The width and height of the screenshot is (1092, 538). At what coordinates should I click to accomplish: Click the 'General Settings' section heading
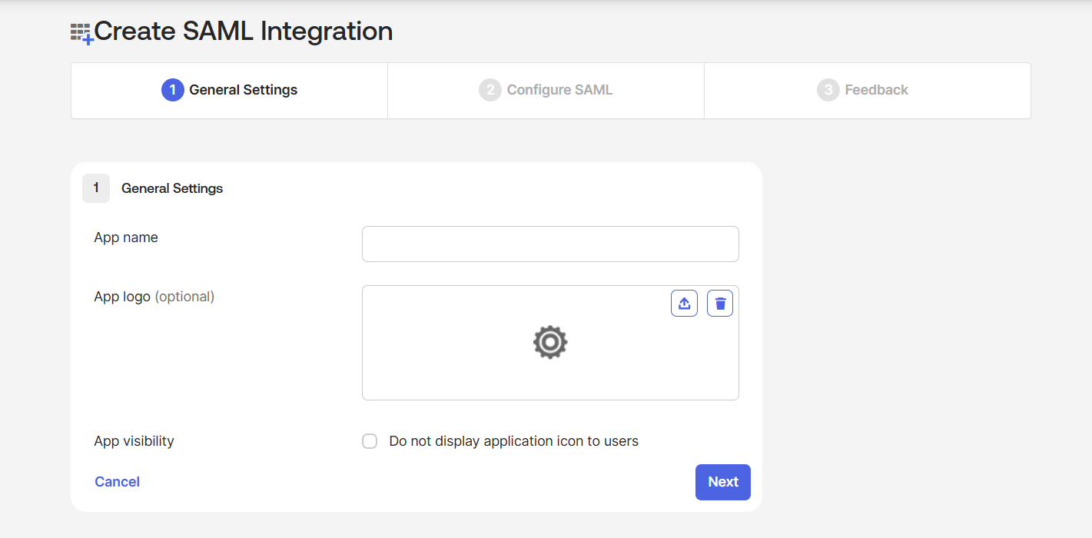coord(172,188)
